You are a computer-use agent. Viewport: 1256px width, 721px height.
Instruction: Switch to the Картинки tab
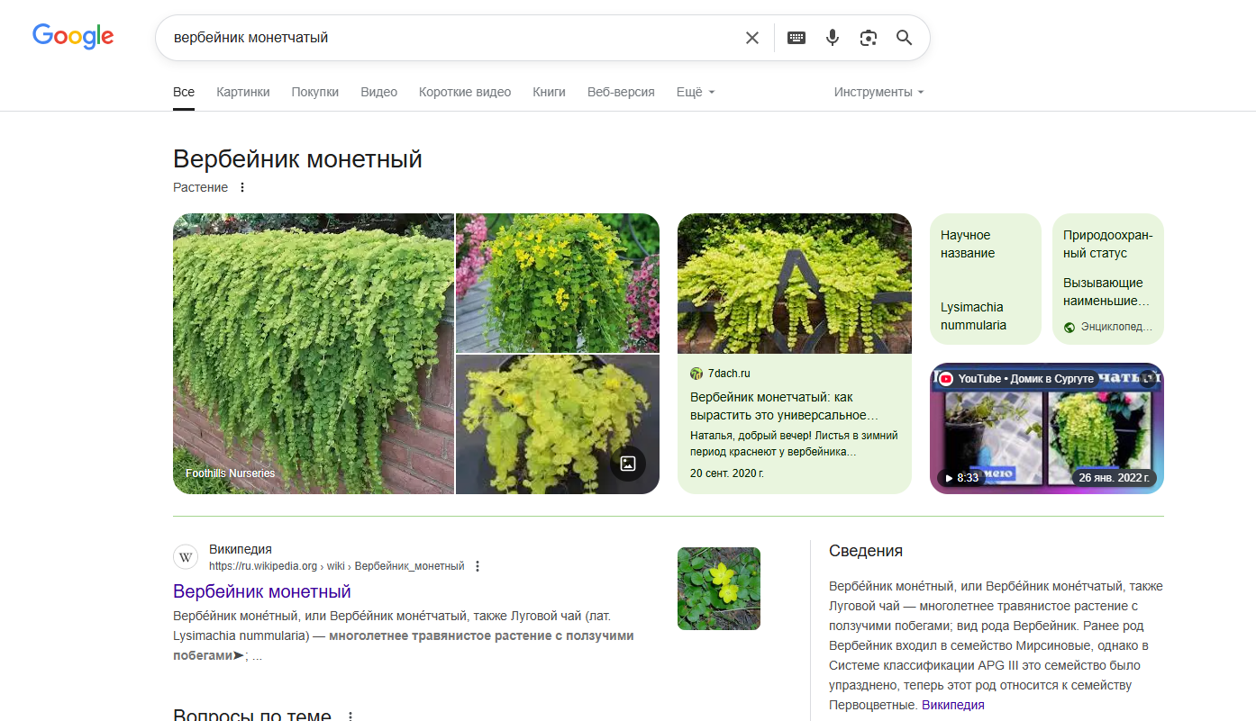point(242,92)
